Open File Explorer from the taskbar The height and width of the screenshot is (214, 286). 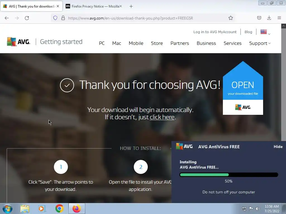click(x=25, y=209)
